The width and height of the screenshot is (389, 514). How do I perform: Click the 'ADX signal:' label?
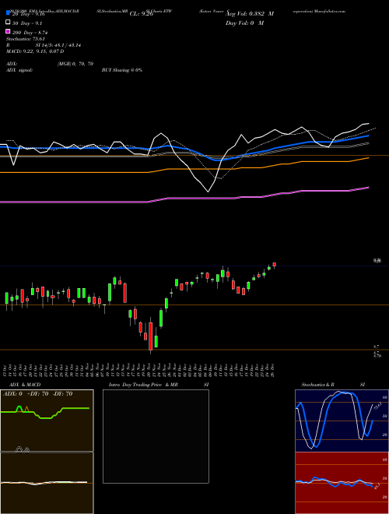pos(19,70)
